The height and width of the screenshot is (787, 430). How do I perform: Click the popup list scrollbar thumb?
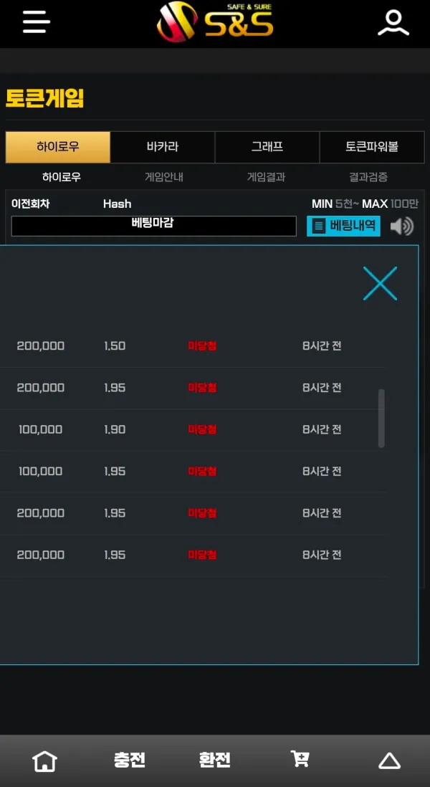(x=381, y=418)
